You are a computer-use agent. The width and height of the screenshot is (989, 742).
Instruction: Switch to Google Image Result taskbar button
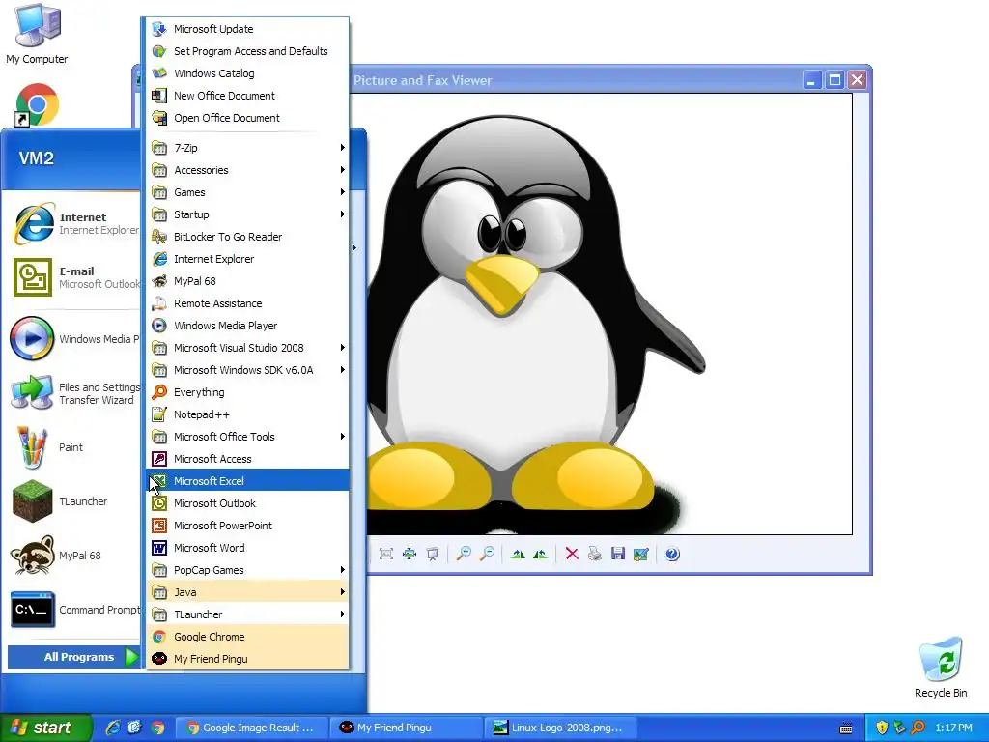(x=251, y=728)
